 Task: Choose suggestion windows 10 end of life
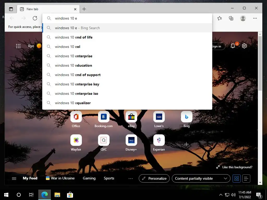click(127, 37)
